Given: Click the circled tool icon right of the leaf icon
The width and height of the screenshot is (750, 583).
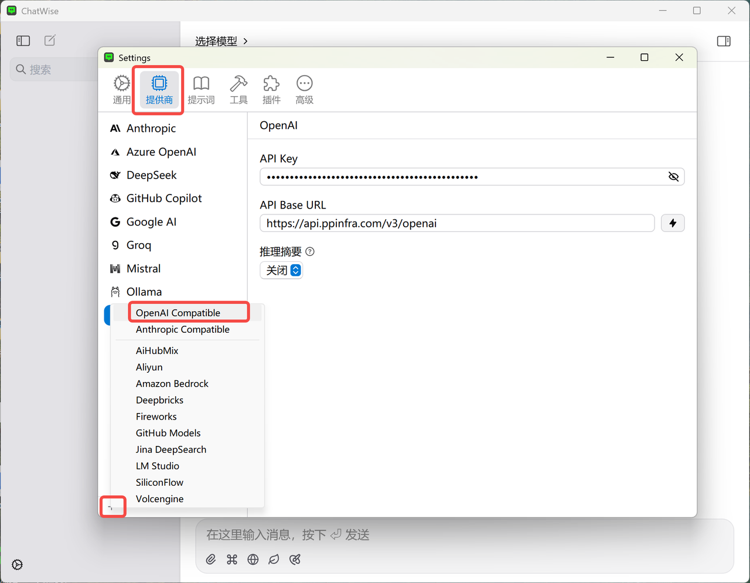Looking at the screenshot, I should pyautogui.click(x=295, y=560).
